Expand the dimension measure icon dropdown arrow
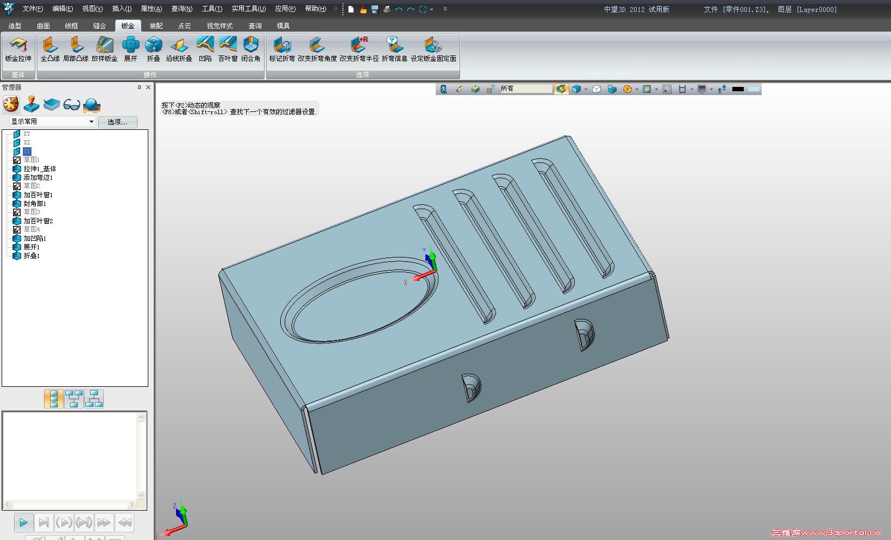Screen dimensions: 891x540 click(x=692, y=89)
